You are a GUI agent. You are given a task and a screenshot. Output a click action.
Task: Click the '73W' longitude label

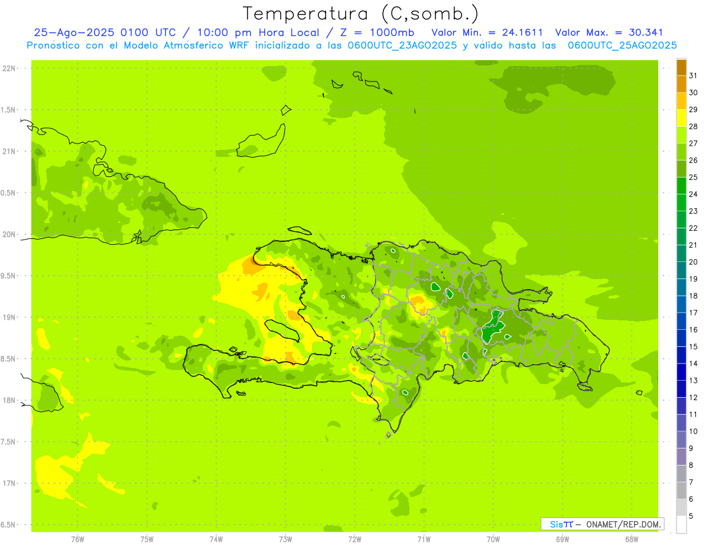click(x=285, y=539)
